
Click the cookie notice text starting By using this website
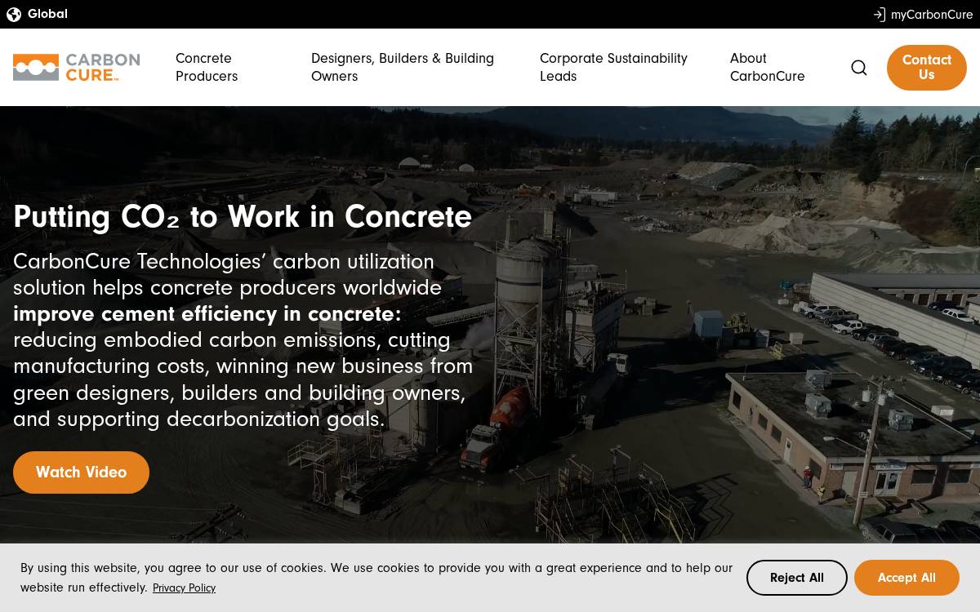pos(376,577)
